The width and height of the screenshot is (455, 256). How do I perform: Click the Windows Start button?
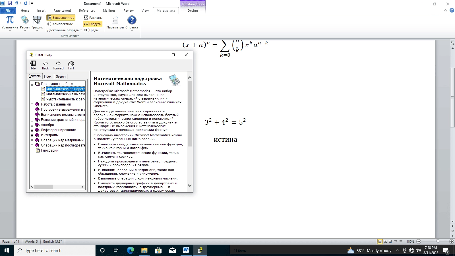click(7, 250)
